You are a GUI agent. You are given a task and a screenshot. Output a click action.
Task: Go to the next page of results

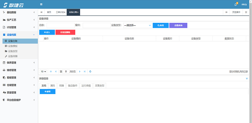coord(80,71)
